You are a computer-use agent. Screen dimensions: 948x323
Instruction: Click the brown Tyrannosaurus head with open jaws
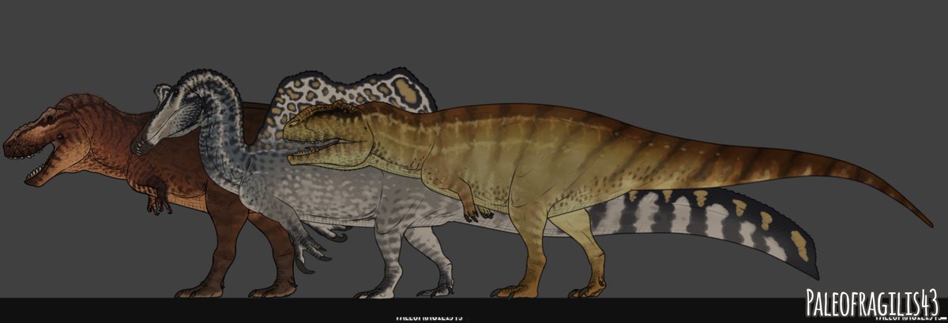tap(47, 140)
